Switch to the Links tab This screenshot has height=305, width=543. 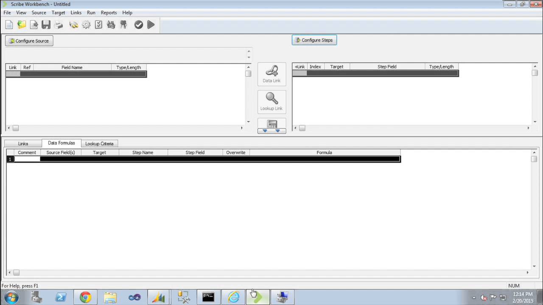coord(23,144)
